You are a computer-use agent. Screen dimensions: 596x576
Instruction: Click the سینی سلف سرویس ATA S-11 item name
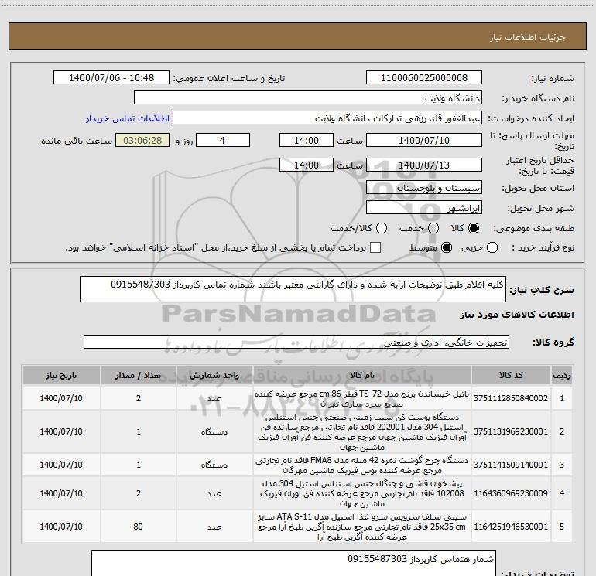click(362, 527)
